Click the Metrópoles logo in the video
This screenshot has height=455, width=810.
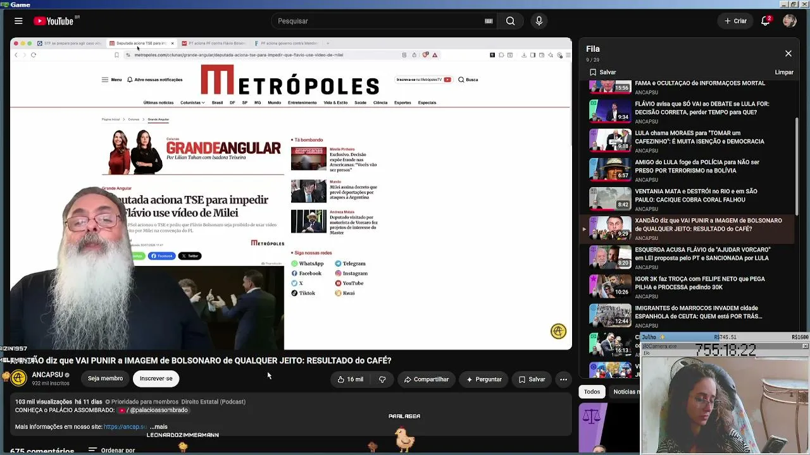pyautogui.click(x=290, y=81)
